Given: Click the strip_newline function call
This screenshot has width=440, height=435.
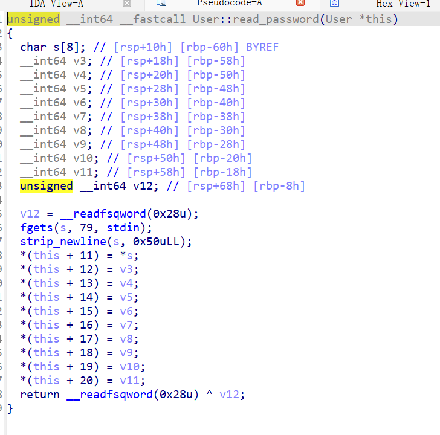Looking at the screenshot, I should coord(63,242).
